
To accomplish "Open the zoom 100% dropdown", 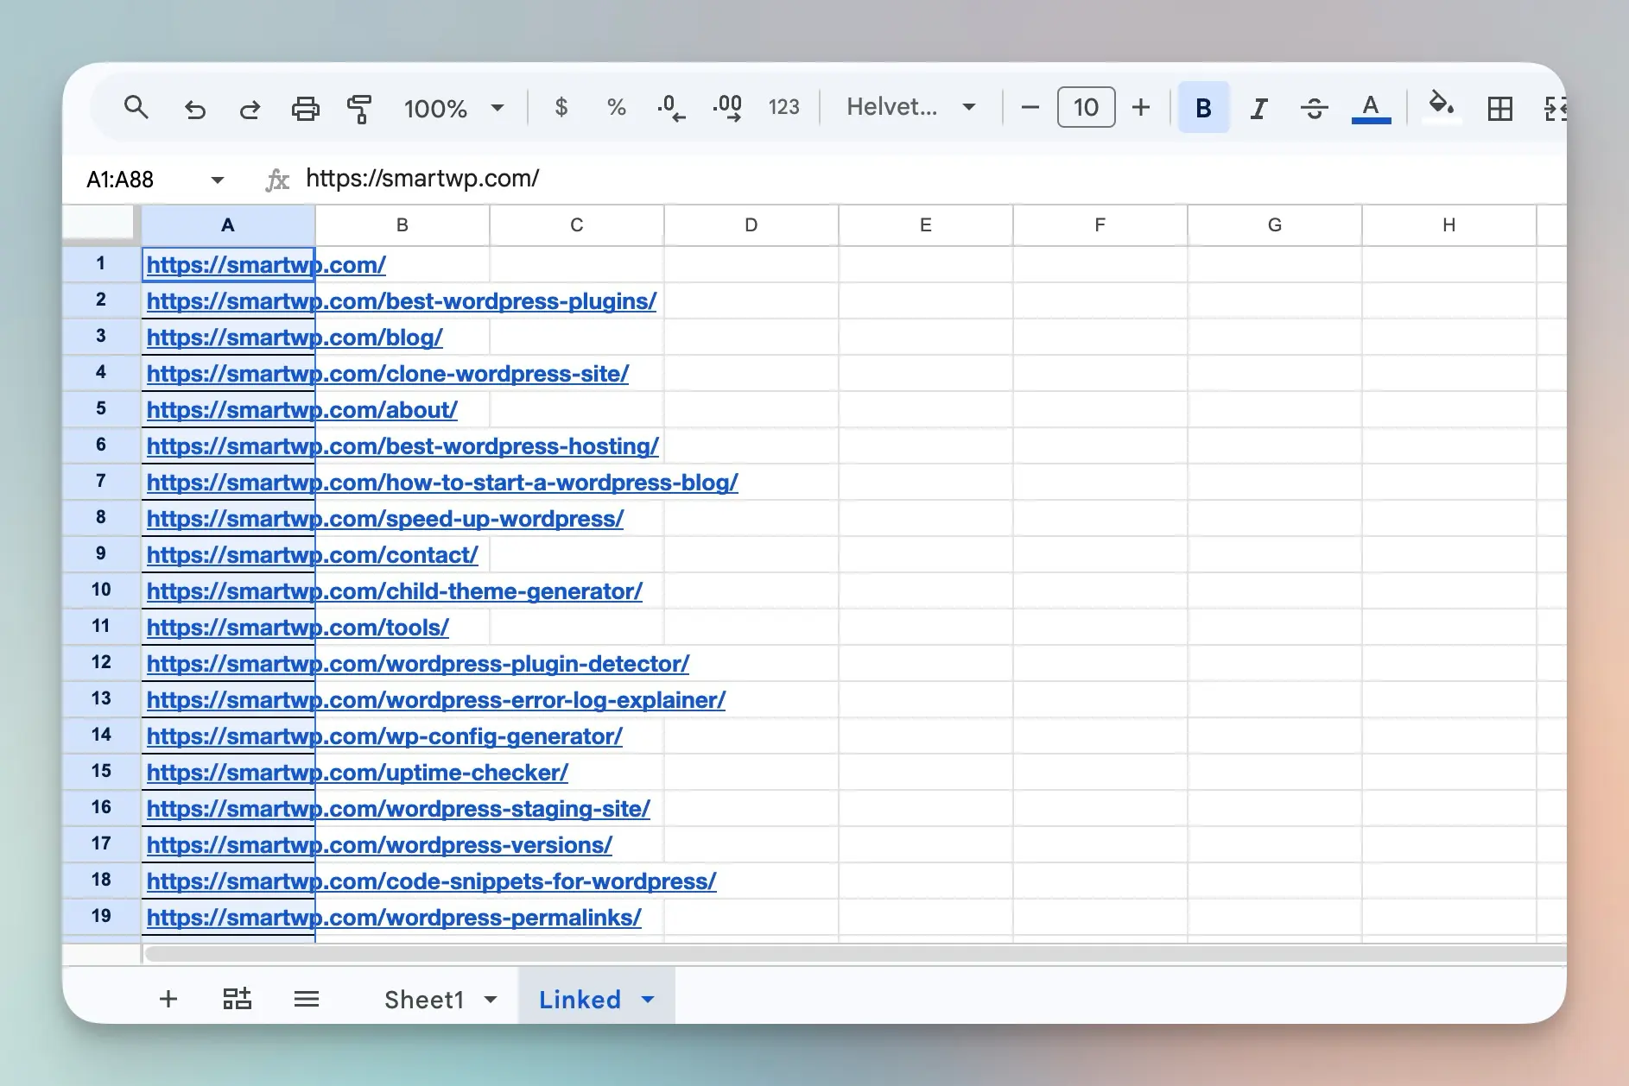I will [453, 108].
